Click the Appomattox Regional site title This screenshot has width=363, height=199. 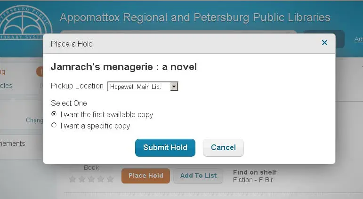[x=195, y=18]
